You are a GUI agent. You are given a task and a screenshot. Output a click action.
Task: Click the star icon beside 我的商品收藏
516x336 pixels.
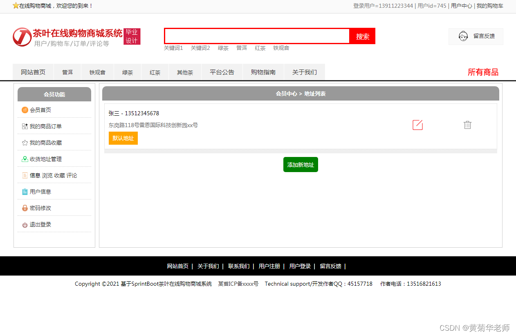tap(25, 143)
